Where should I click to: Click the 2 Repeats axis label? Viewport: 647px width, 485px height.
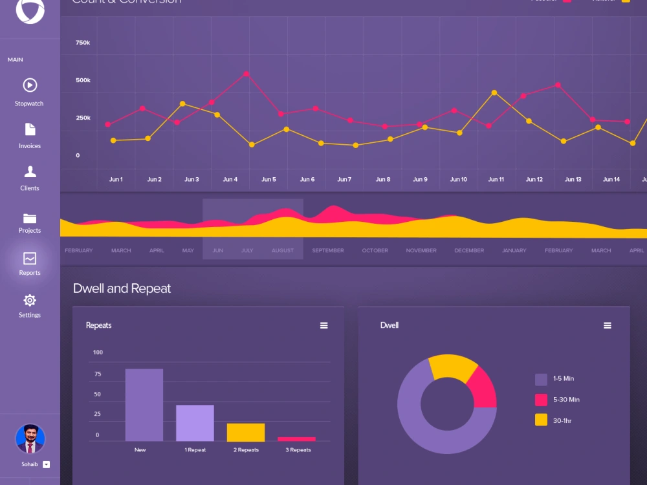(246, 450)
